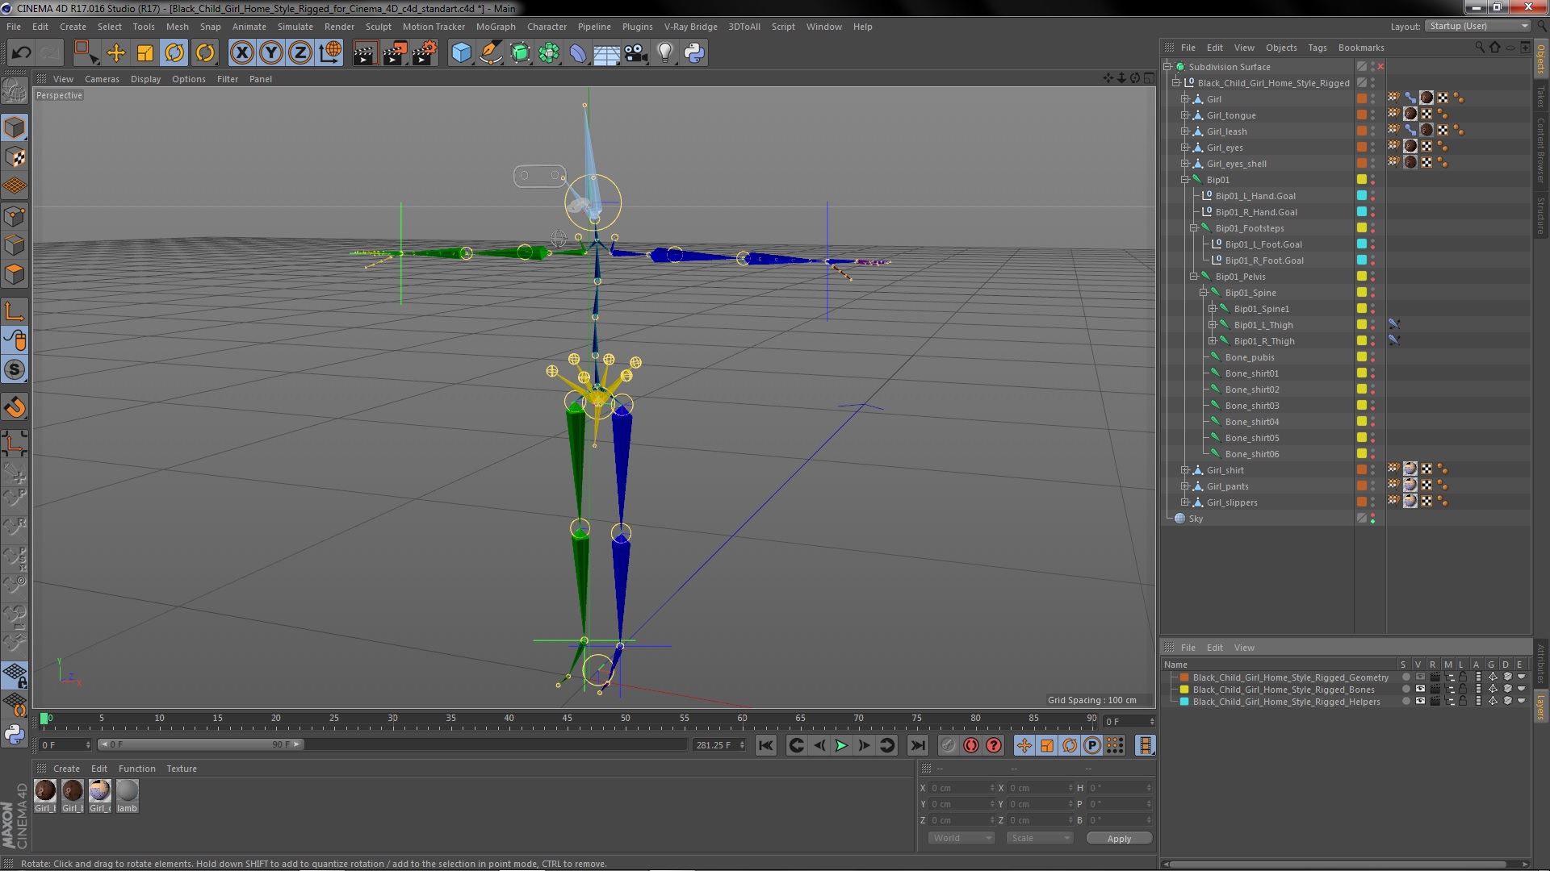1550x871 pixels.
Task: Click the Render View clapperboard icon
Action: click(x=365, y=53)
